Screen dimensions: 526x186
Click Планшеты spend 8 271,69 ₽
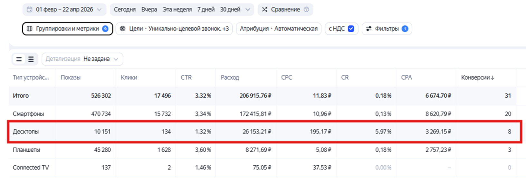pos(258,150)
